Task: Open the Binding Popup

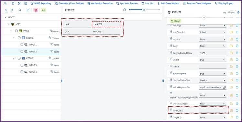Action: pos(224,3)
